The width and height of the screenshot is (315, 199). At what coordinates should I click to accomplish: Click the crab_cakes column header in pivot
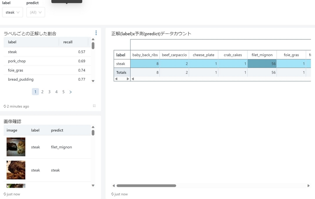(233, 55)
